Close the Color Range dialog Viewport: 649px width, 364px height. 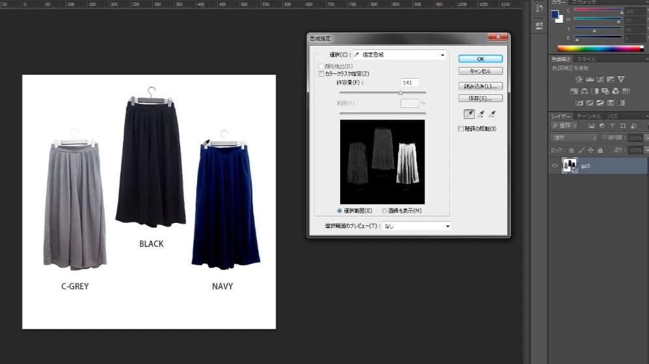(498, 37)
